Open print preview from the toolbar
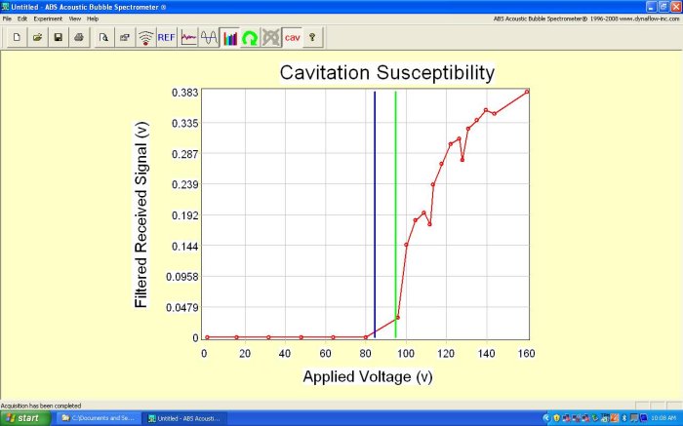Image resolution: width=683 pixels, height=426 pixels. [x=102, y=38]
